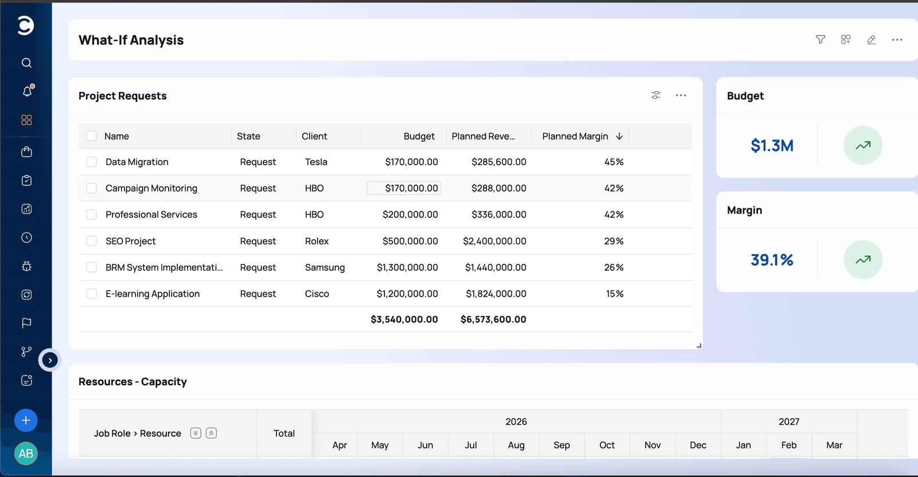Viewport: 918px width, 477px height.
Task: Open Project Requests settings sliders icon
Action: 656,95
